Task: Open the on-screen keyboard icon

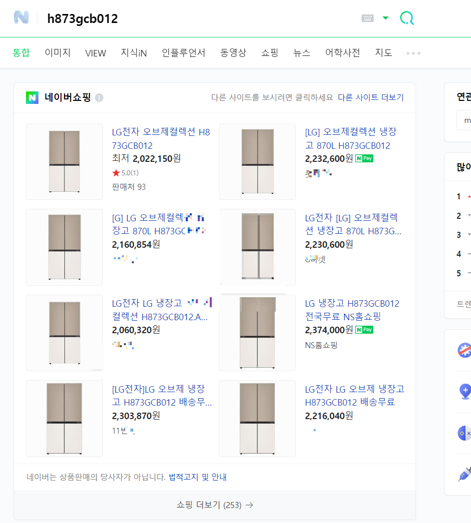Action: [x=367, y=18]
